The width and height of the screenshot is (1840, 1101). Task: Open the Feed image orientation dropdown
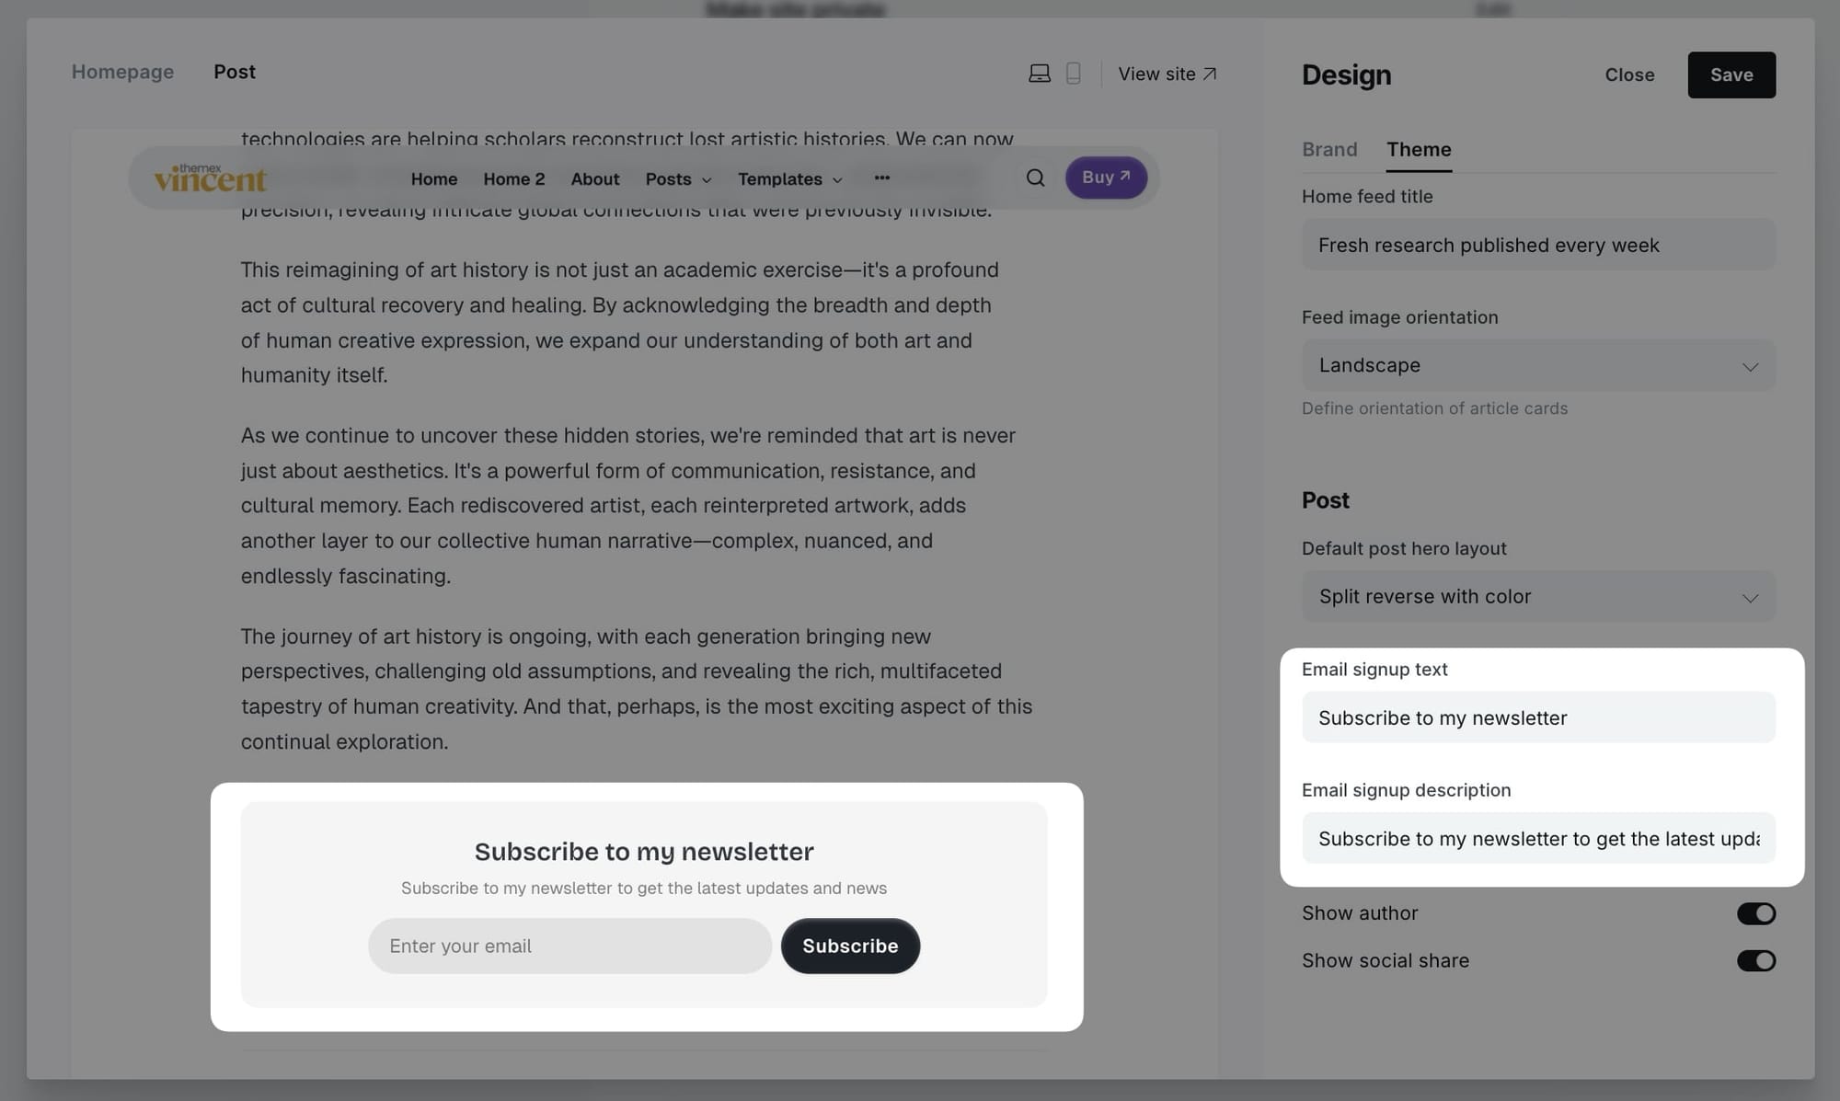point(1537,365)
